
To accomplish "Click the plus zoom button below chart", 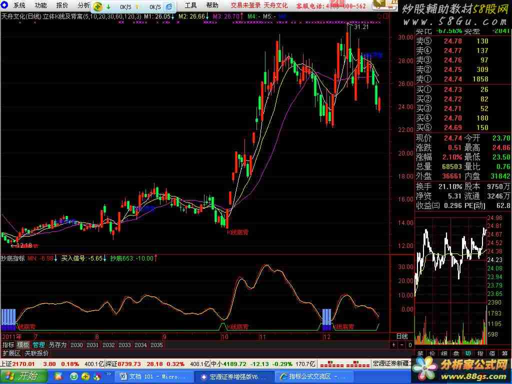I will (394, 345).
